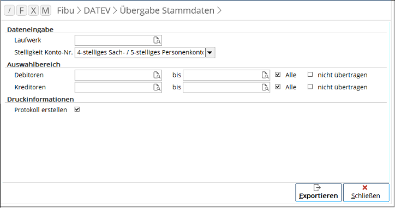
Task: Go to Fibu in the breadcrumb
Action: tap(65, 10)
